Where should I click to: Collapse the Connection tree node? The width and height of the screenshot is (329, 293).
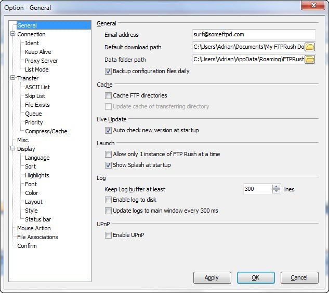(x=13, y=34)
